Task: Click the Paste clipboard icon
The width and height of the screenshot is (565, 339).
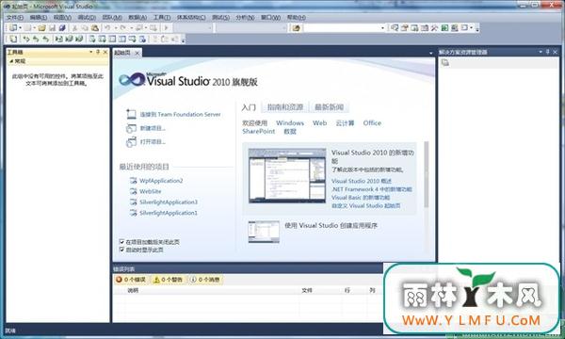Action: coord(95,27)
